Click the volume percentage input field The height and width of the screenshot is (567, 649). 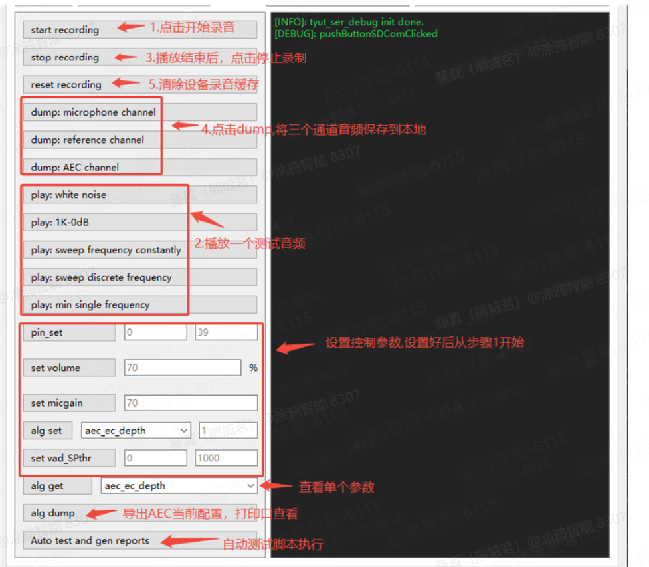pos(181,368)
